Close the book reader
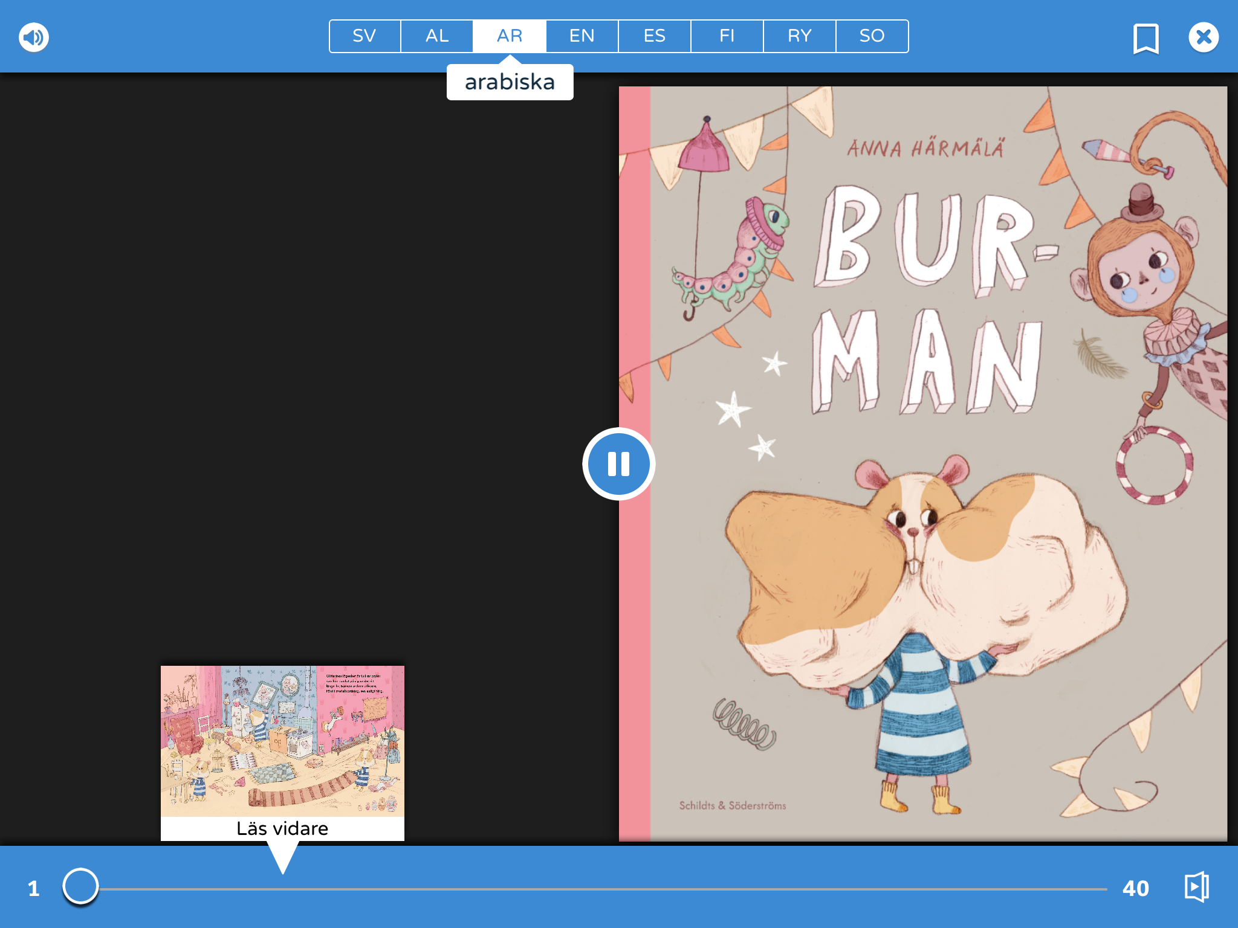This screenshot has width=1238, height=928. click(1204, 37)
